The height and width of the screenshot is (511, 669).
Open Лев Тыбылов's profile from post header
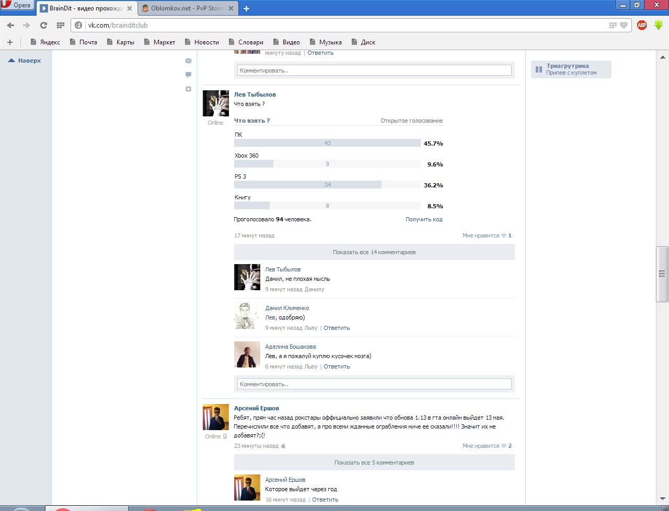[255, 94]
